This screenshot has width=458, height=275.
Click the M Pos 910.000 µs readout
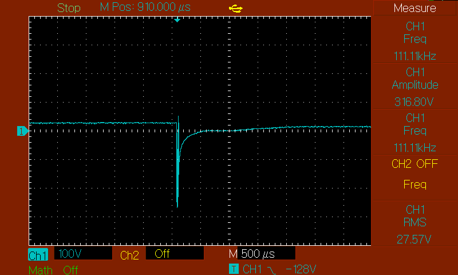coord(145,8)
